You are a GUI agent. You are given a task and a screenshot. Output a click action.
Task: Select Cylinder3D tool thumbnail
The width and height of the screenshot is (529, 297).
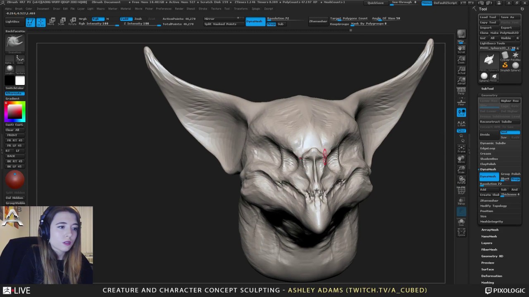[x=505, y=56]
